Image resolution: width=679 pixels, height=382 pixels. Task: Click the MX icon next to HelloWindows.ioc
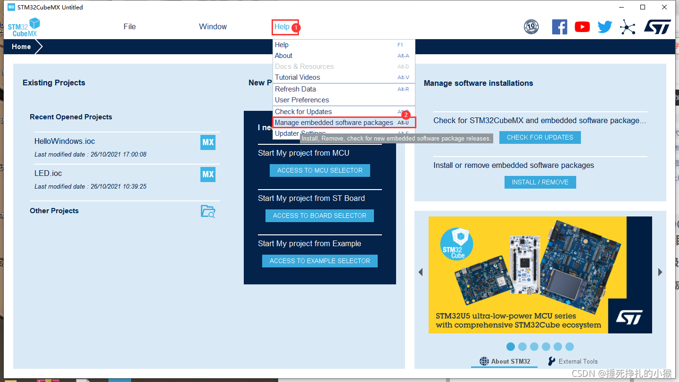pos(208,142)
